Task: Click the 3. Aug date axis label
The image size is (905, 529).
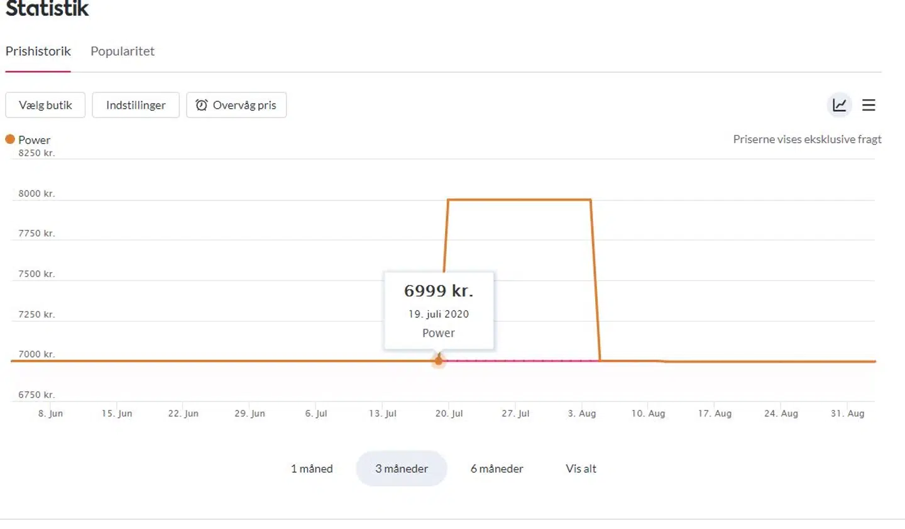Action: 581,413
